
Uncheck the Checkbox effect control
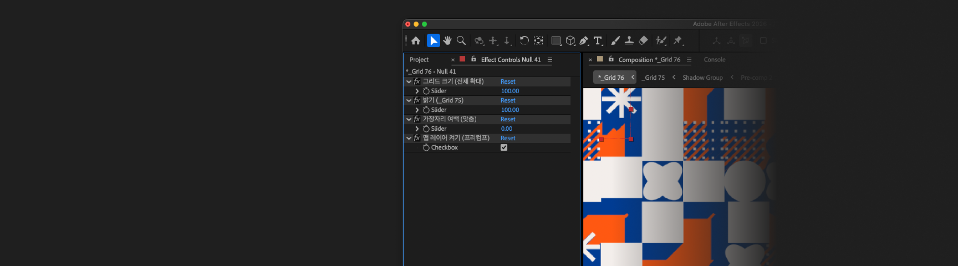tap(504, 147)
